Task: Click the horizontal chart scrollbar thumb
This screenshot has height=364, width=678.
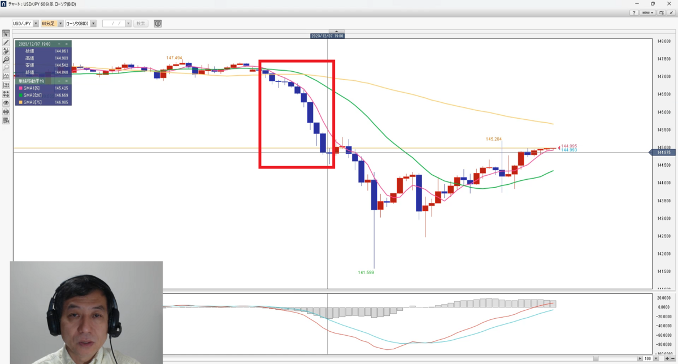Action: 596,359
